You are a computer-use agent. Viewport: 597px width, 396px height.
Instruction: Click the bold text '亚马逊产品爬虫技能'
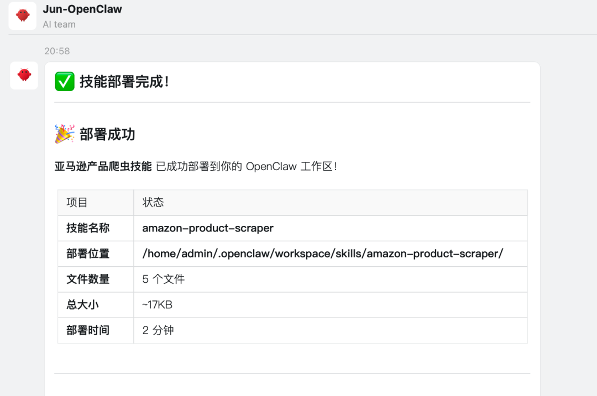[x=103, y=166]
